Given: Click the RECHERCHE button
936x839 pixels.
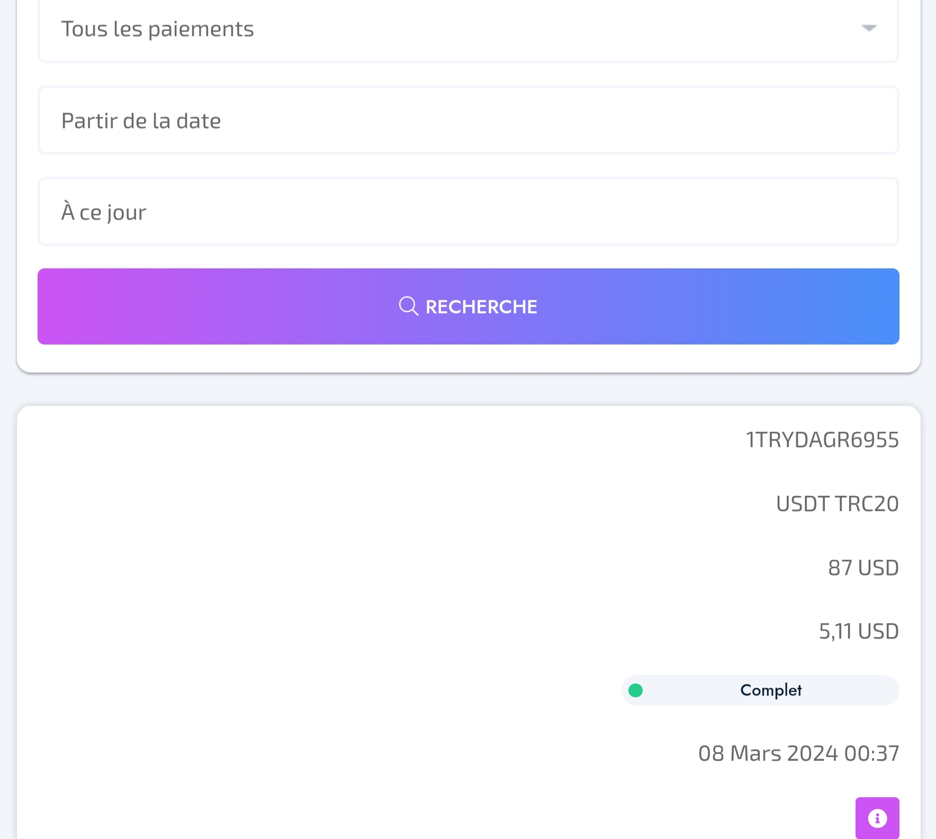Looking at the screenshot, I should click(468, 306).
